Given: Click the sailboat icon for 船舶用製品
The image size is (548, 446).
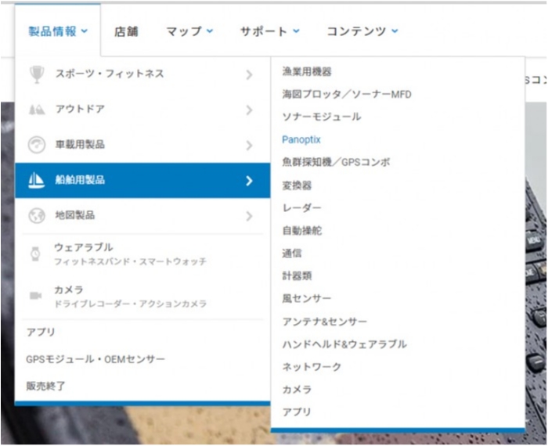Looking at the screenshot, I should click(x=36, y=180).
